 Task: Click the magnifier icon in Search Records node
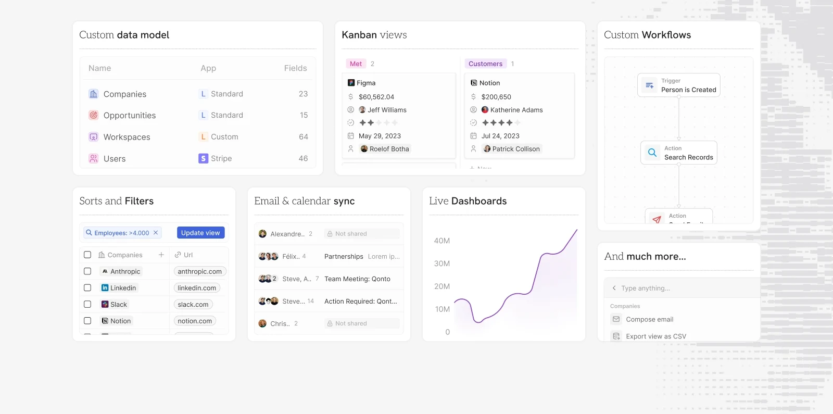652,153
